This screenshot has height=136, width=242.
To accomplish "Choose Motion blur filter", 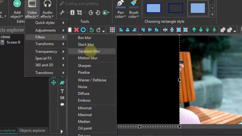I will (92, 58).
